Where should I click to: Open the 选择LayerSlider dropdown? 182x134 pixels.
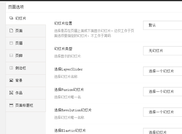[x=163, y=71]
